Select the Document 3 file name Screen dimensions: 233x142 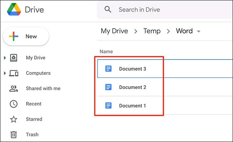[133, 69]
